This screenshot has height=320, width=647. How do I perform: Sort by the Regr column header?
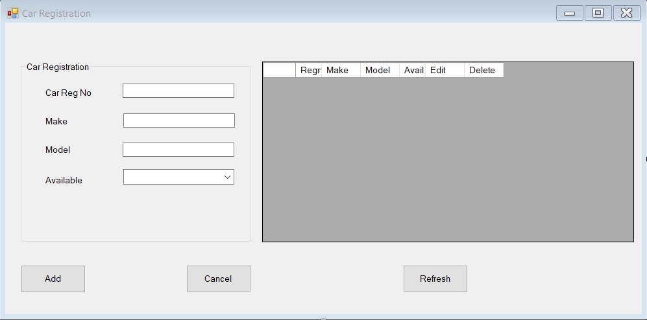pos(309,70)
